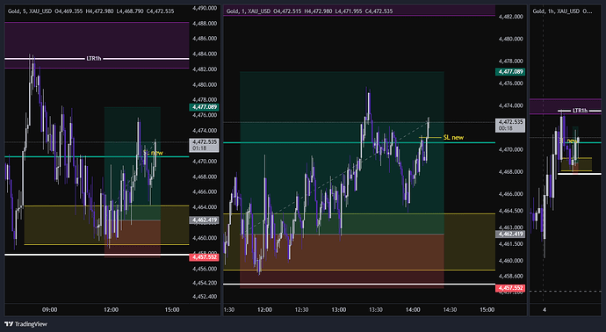Click the 4,488.000 price axis value
This screenshot has height=332, width=606.
click(205, 23)
